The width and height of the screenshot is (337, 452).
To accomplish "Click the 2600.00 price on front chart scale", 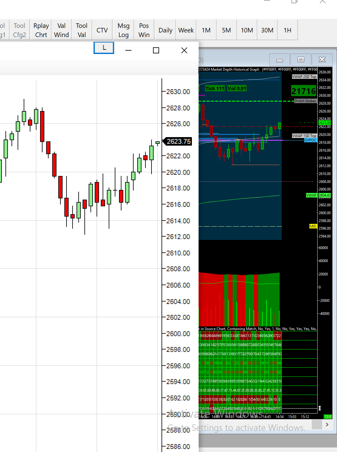I will point(178,334).
